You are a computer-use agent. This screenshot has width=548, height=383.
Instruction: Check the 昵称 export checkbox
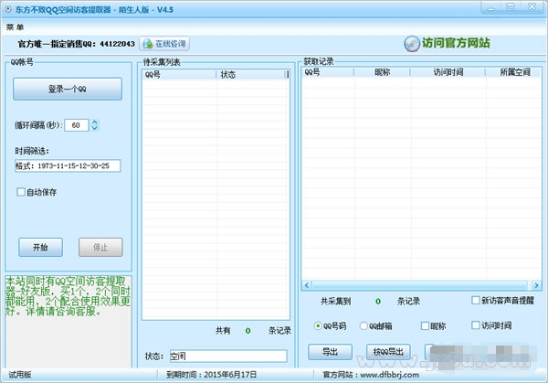pos(425,326)
